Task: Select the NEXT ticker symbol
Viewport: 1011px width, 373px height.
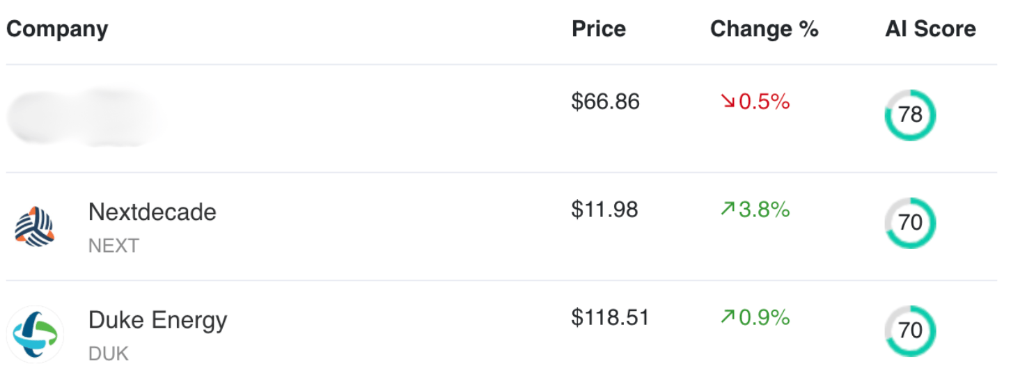Action: pos(113,246)
